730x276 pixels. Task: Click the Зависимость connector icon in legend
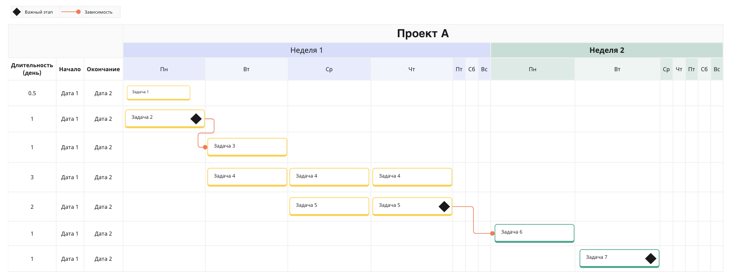coord(71,12)
